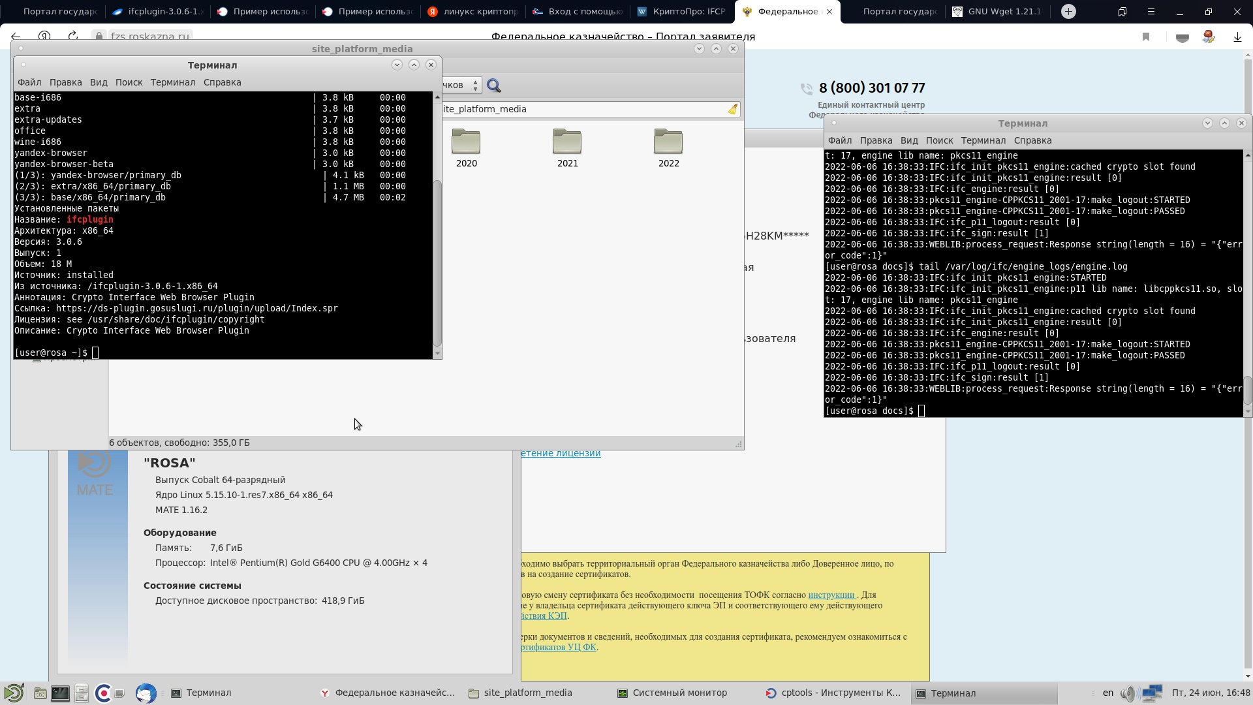Viewport: 1253px width, 705px height.
Task: Click the volume speaker tray icon
Action: (x=1128, y=693)
